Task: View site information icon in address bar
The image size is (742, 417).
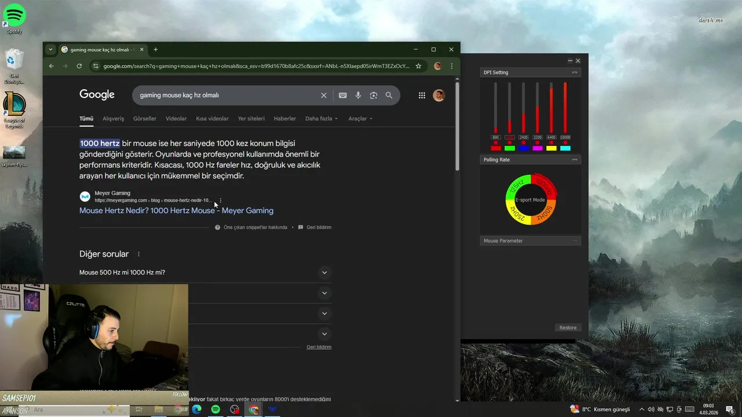Action: click(x=96, y=66)
